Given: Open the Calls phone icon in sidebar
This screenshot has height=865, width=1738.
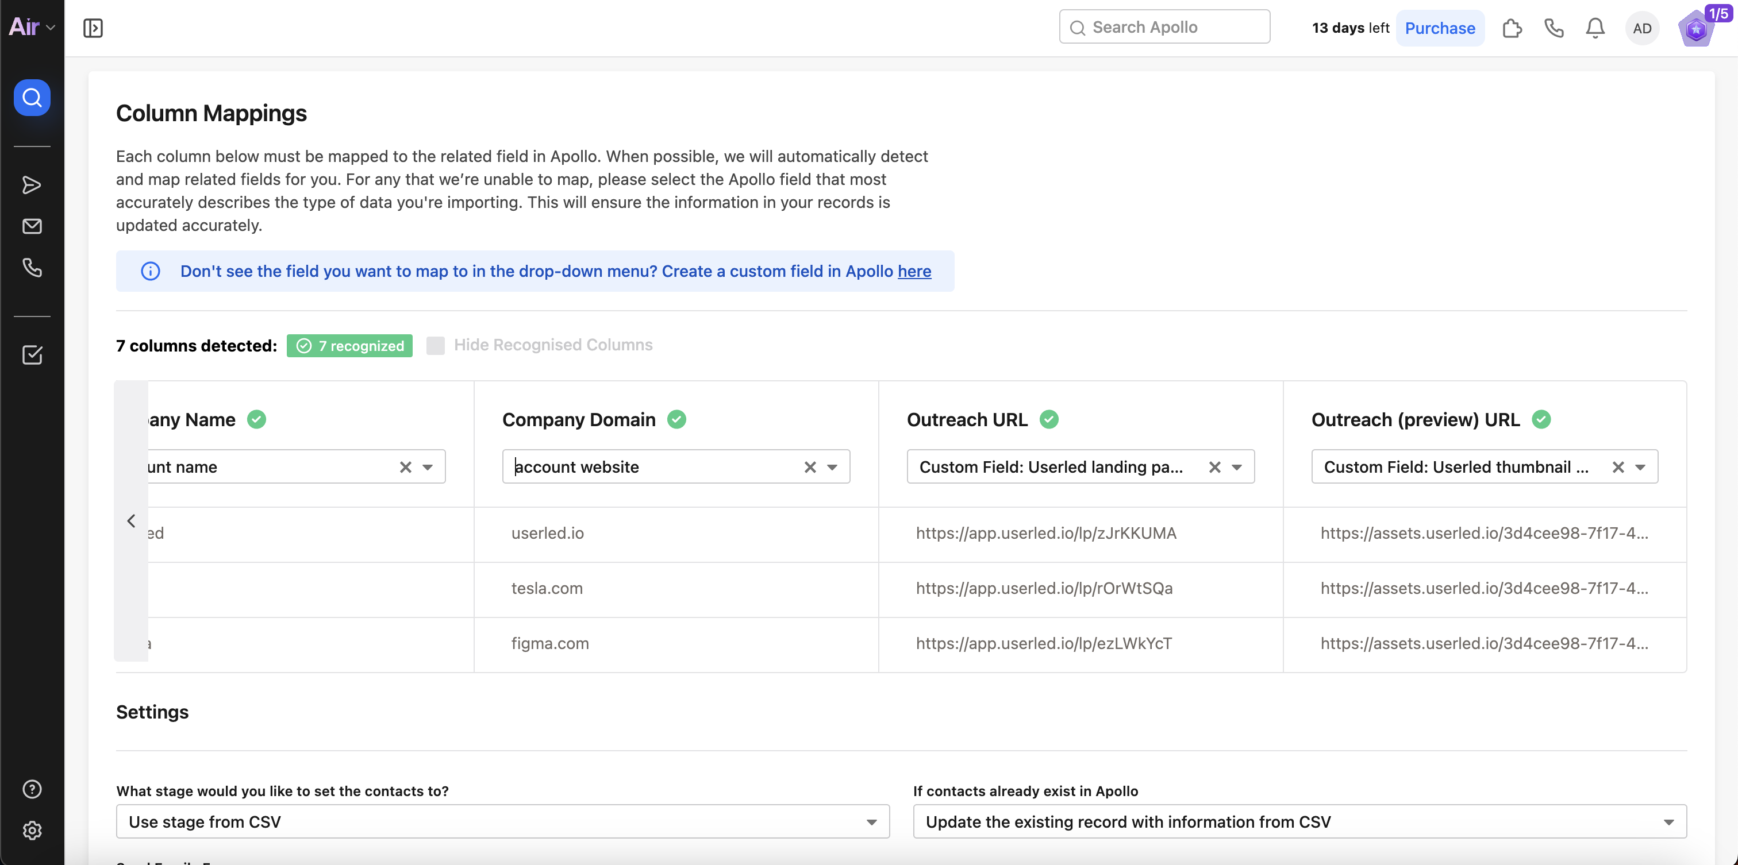Looking at the screenshot, I should point(32,268).
